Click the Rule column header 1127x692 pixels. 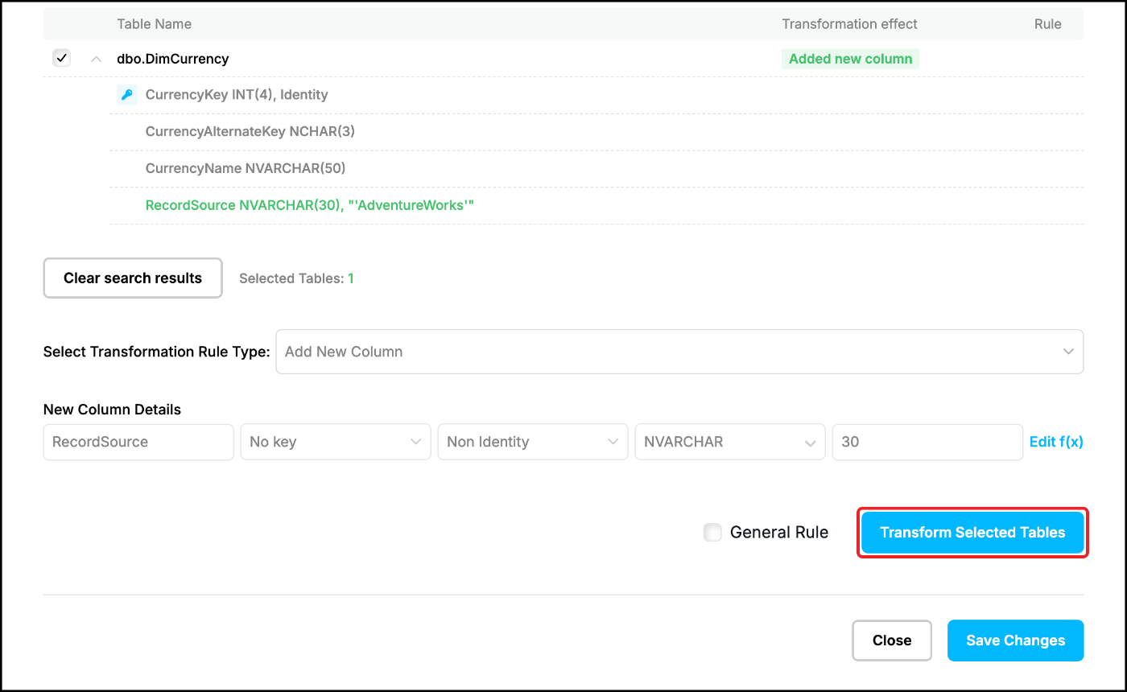[x=1047, y=24]
